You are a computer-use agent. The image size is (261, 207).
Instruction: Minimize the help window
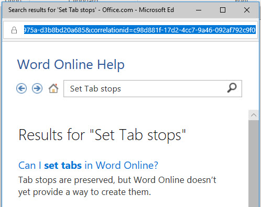coord(199,10)
